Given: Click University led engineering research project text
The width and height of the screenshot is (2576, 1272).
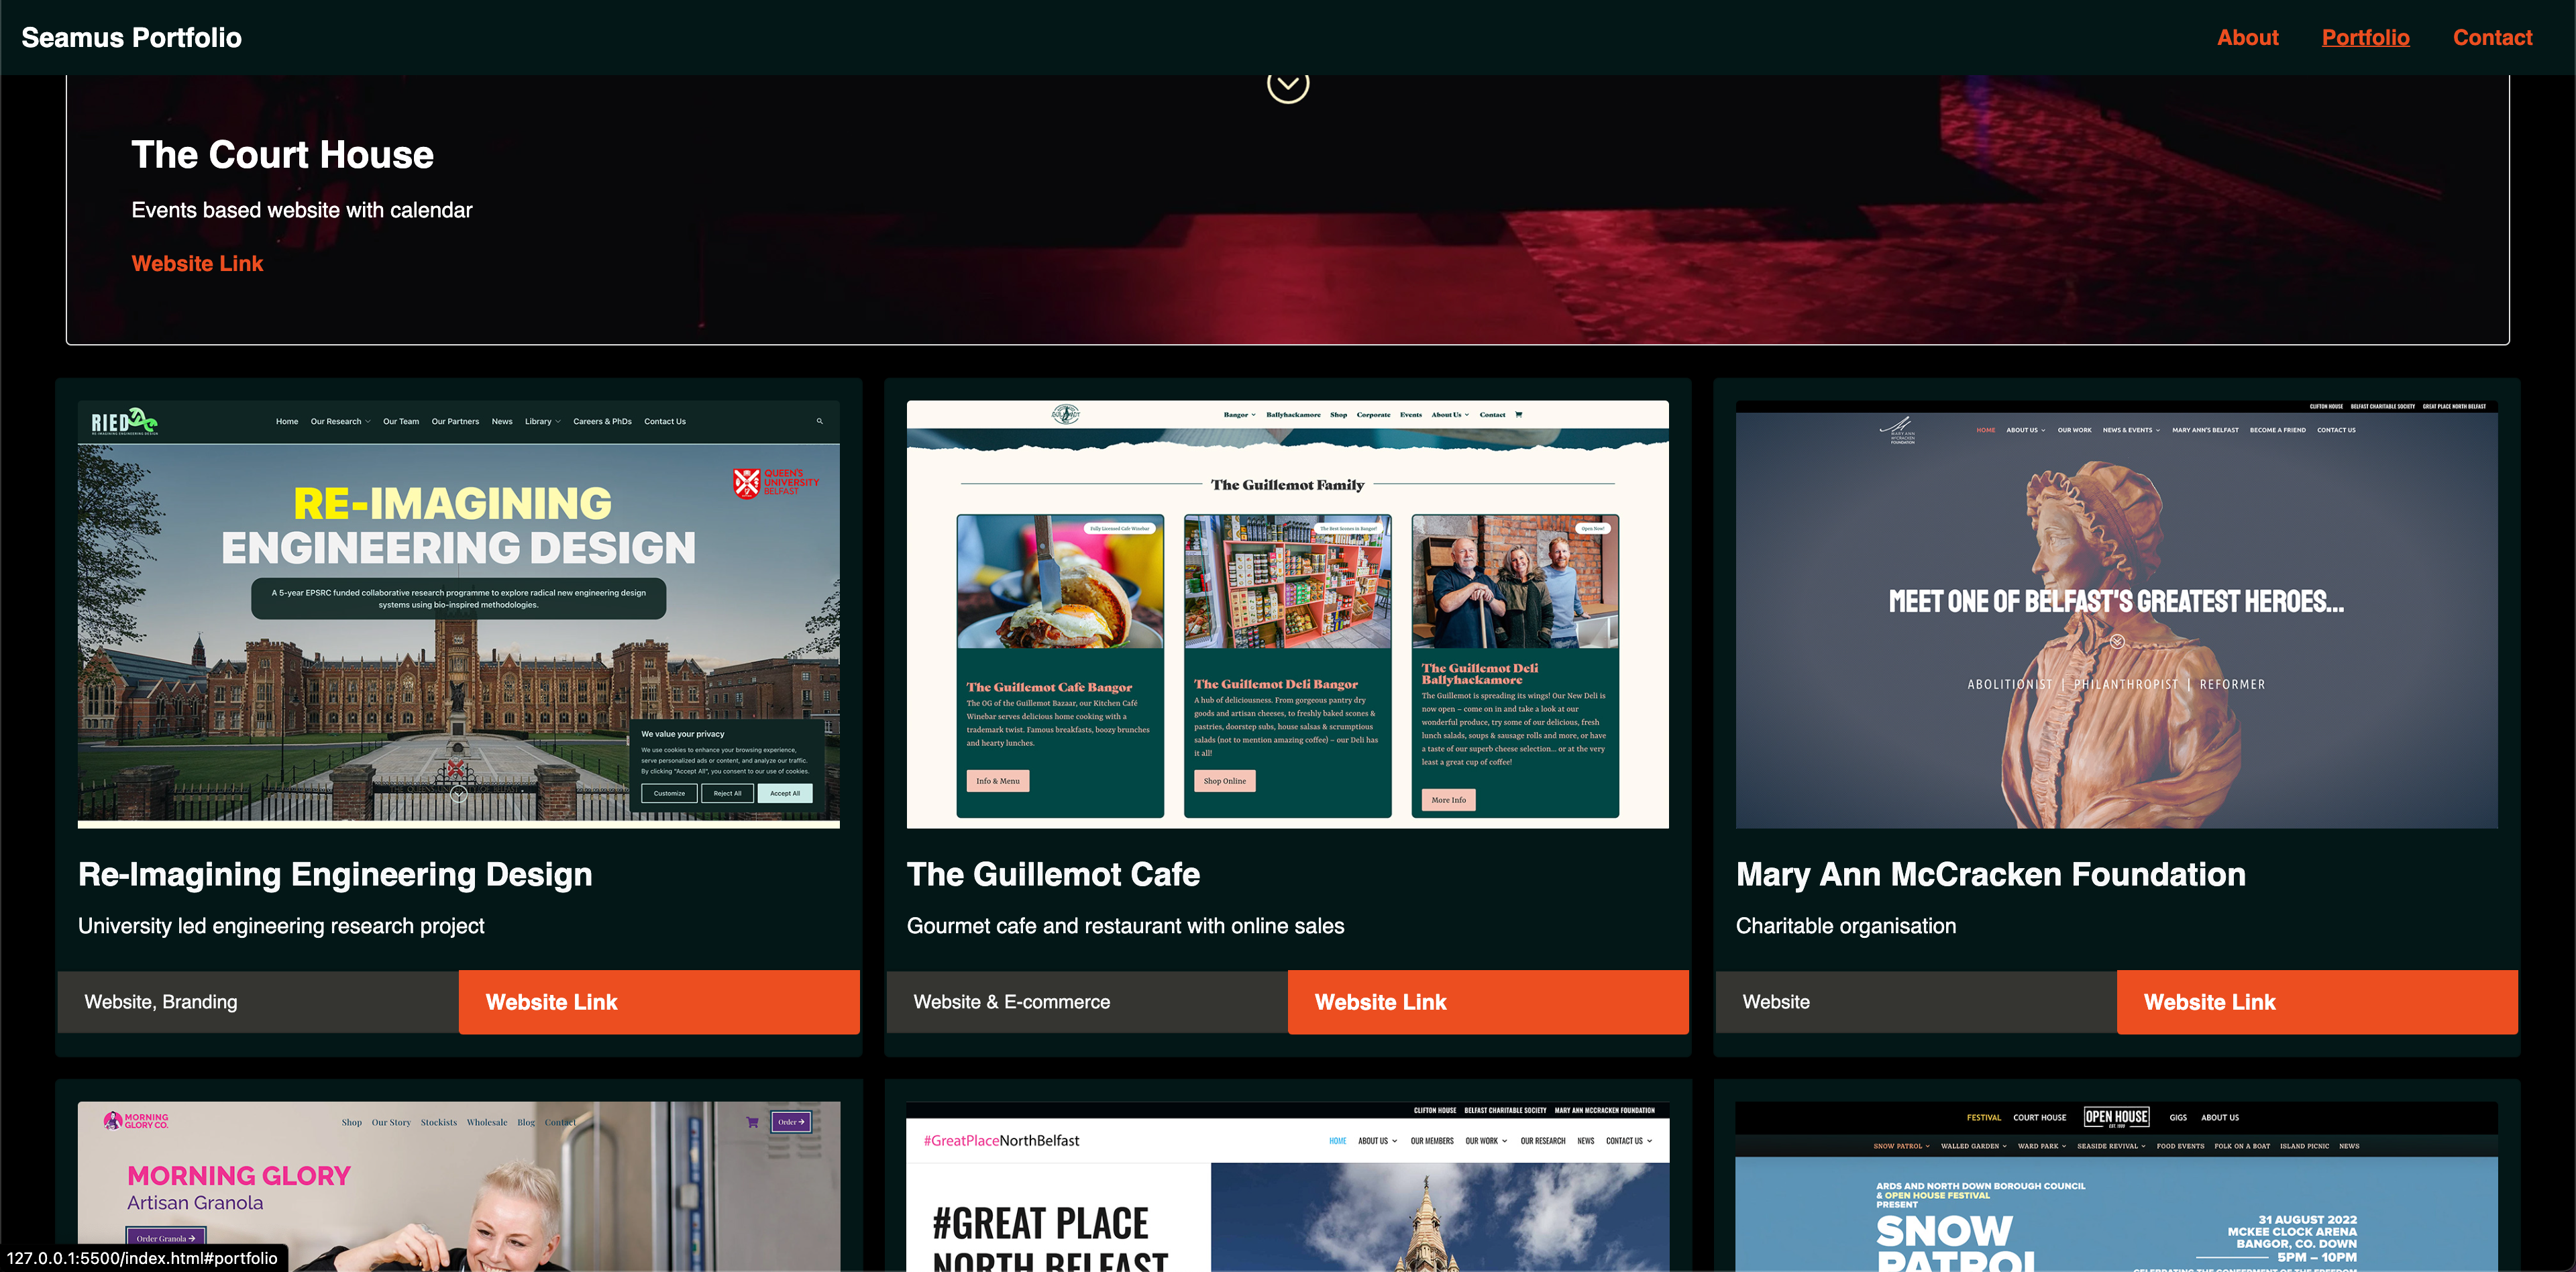Looking at the screenshot, I should tap(281, 926).
